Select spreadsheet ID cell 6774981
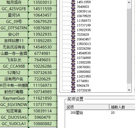135x128 pixels. pyautogui.click(x=42, y=53)
